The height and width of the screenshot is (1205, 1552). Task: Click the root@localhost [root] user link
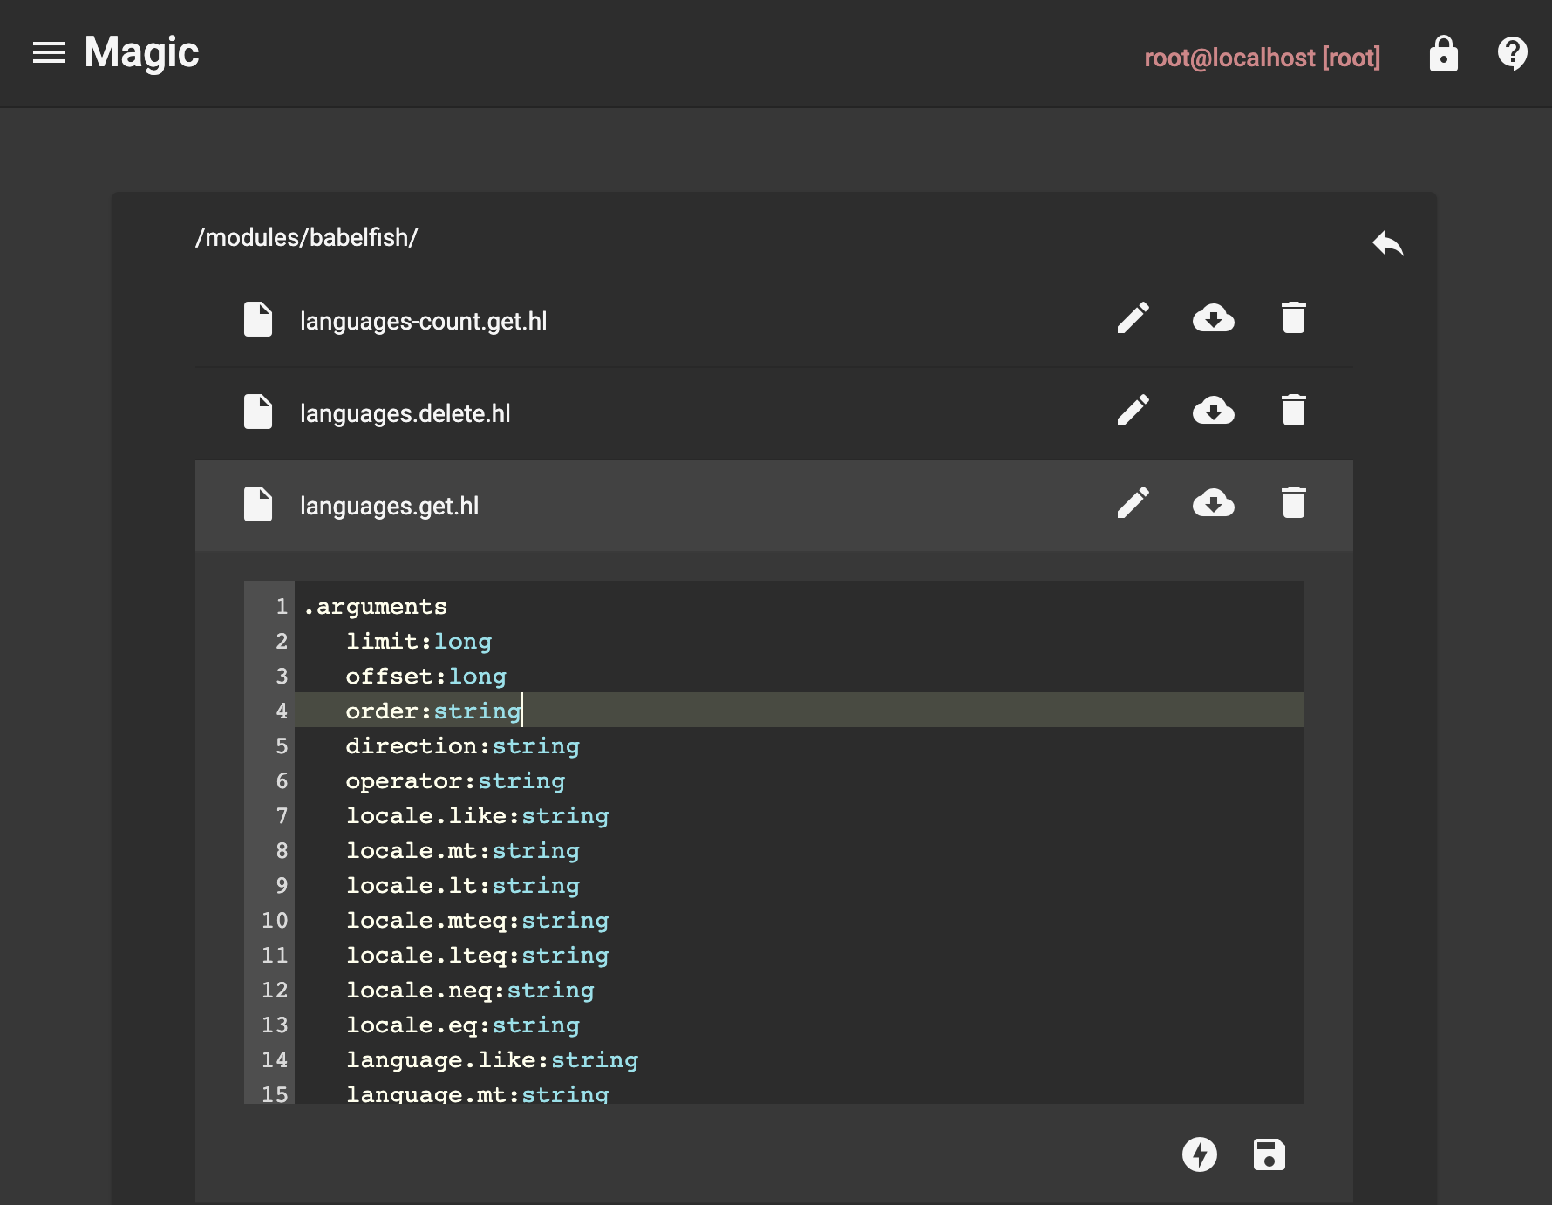1262,58
